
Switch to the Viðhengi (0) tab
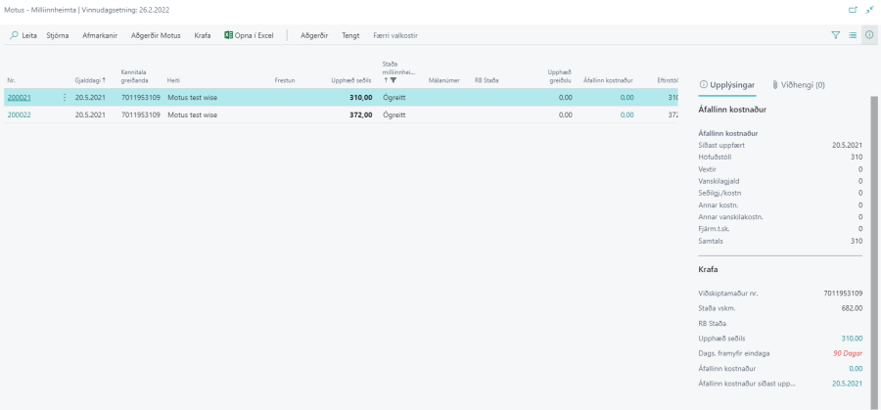click(799, 85)
